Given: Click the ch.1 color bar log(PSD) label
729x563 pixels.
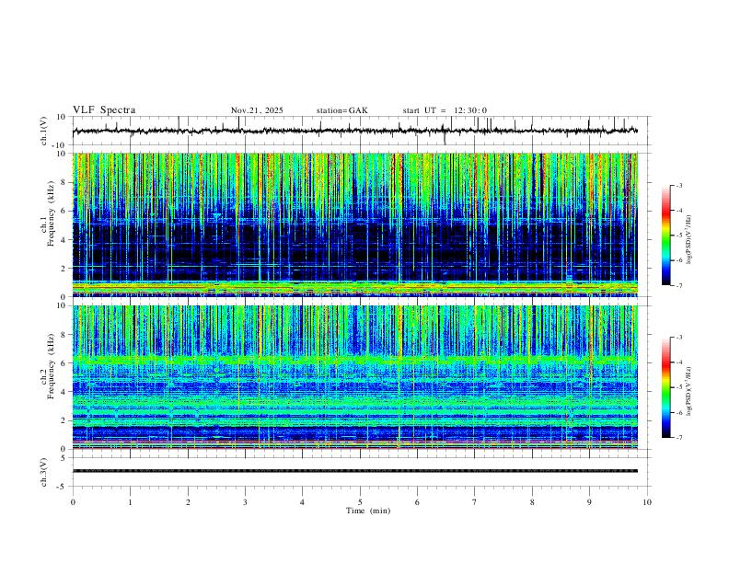Looking at the screenshot, I should click(x=689, y=240).
